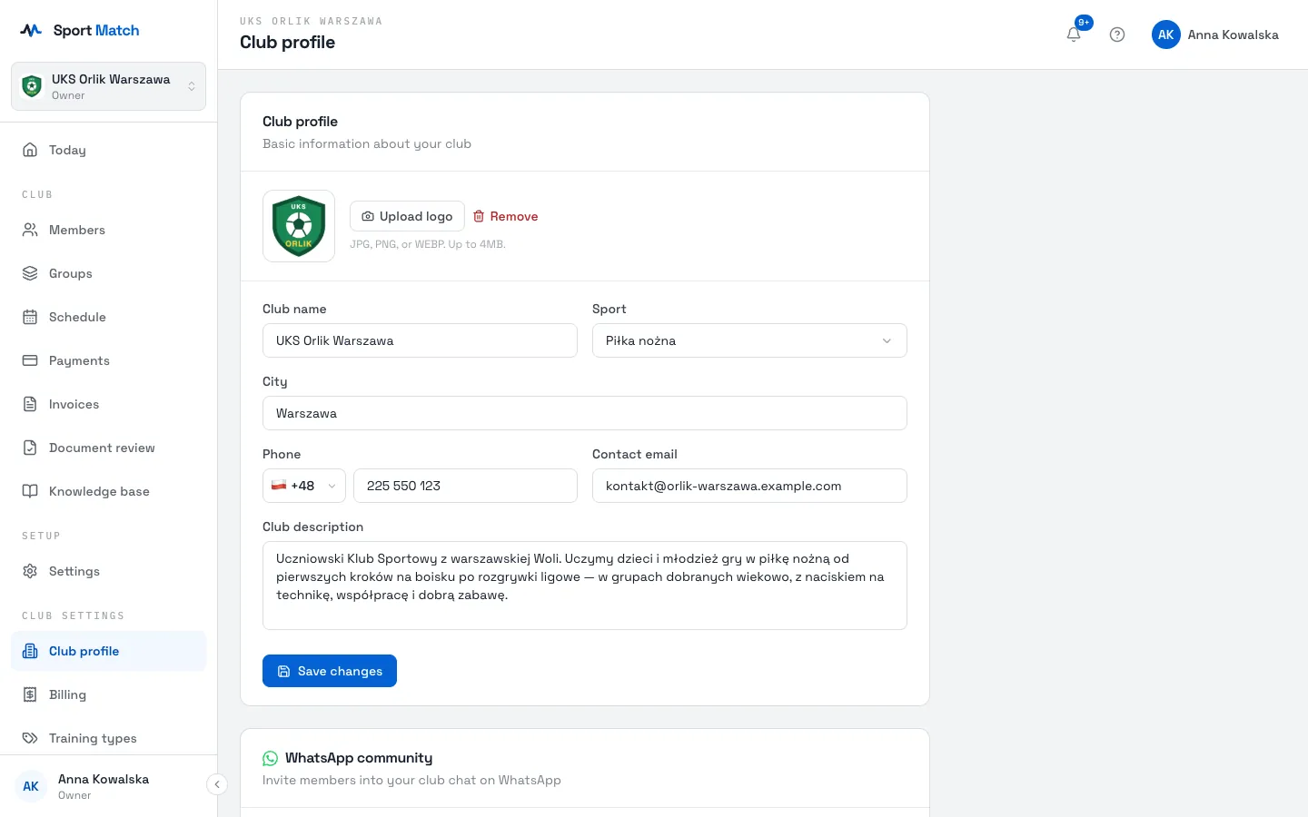Collapse the sidebar with the chevron button

pos(216,784)
